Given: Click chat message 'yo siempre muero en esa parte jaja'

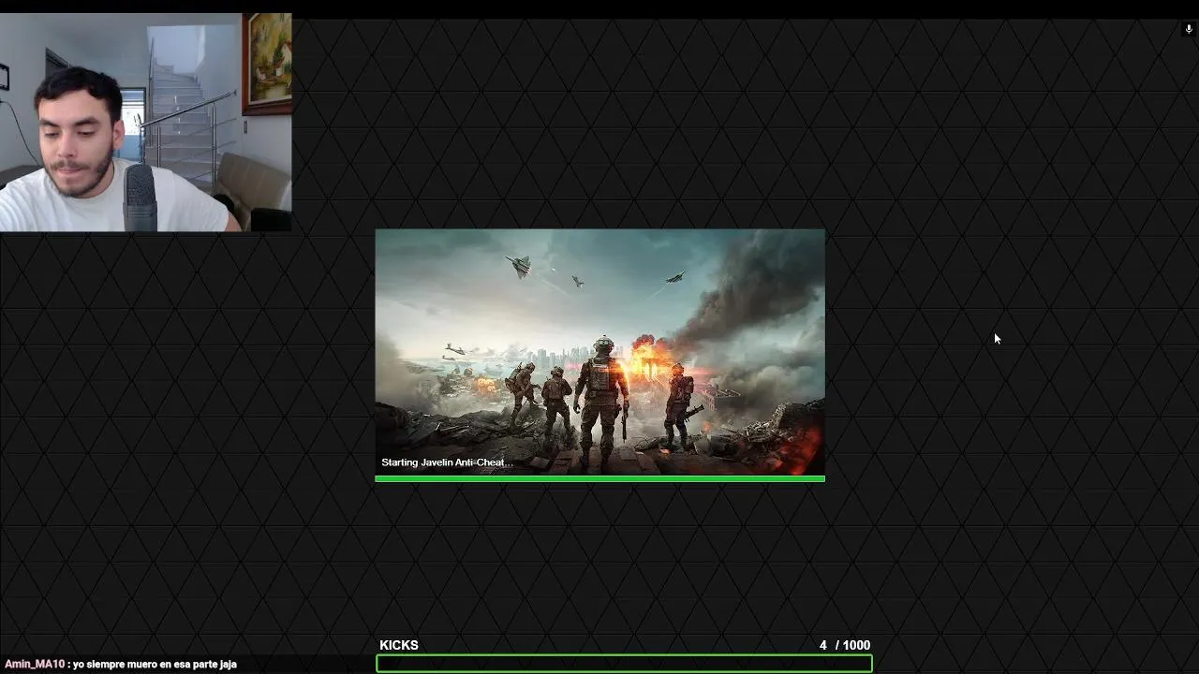Looking at the screenshot, I should [155, 664].
